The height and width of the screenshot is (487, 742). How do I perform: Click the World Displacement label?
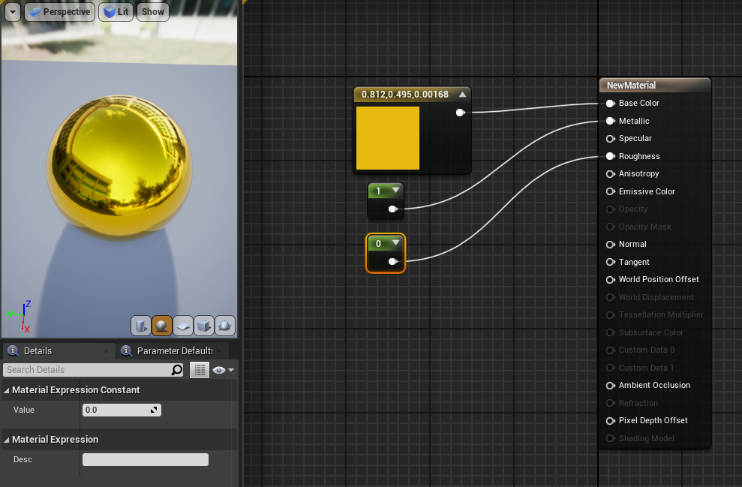point(656,297)
